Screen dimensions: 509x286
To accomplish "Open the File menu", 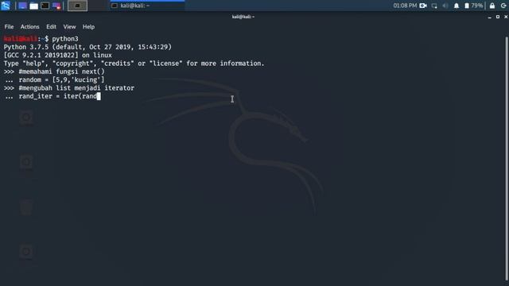I will (9, 26).
